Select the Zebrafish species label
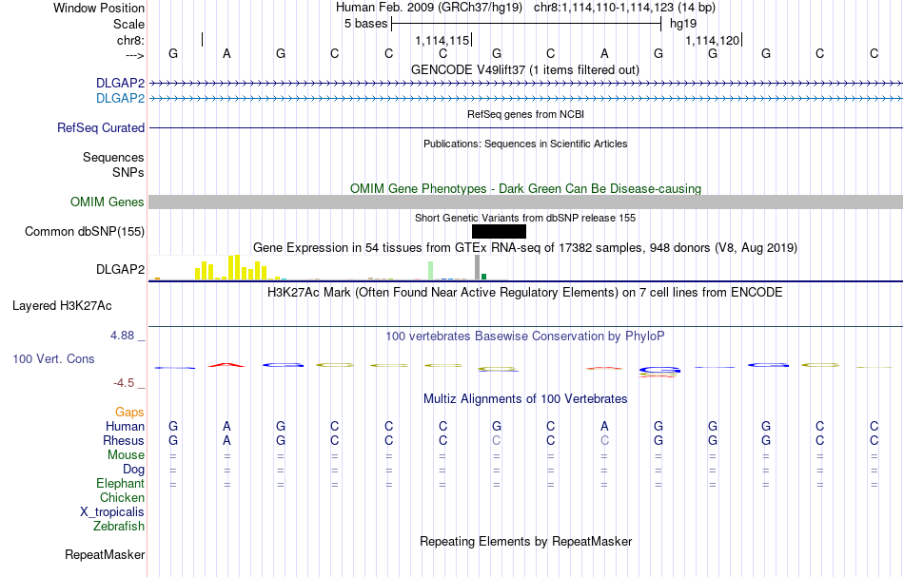This screenshot has width=904, height=577. [119, 526]
